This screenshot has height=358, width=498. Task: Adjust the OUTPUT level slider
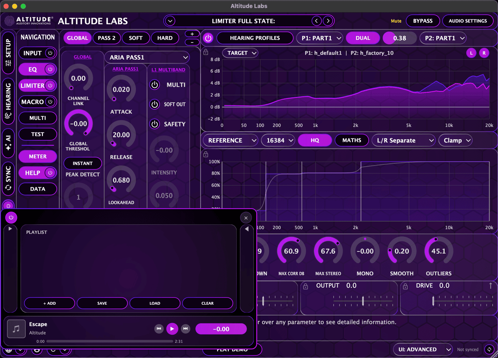(363, 300)
